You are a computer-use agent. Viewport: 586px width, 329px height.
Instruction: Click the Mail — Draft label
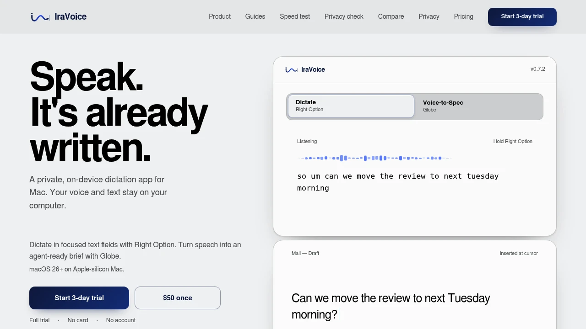click(x=305, y=253)
